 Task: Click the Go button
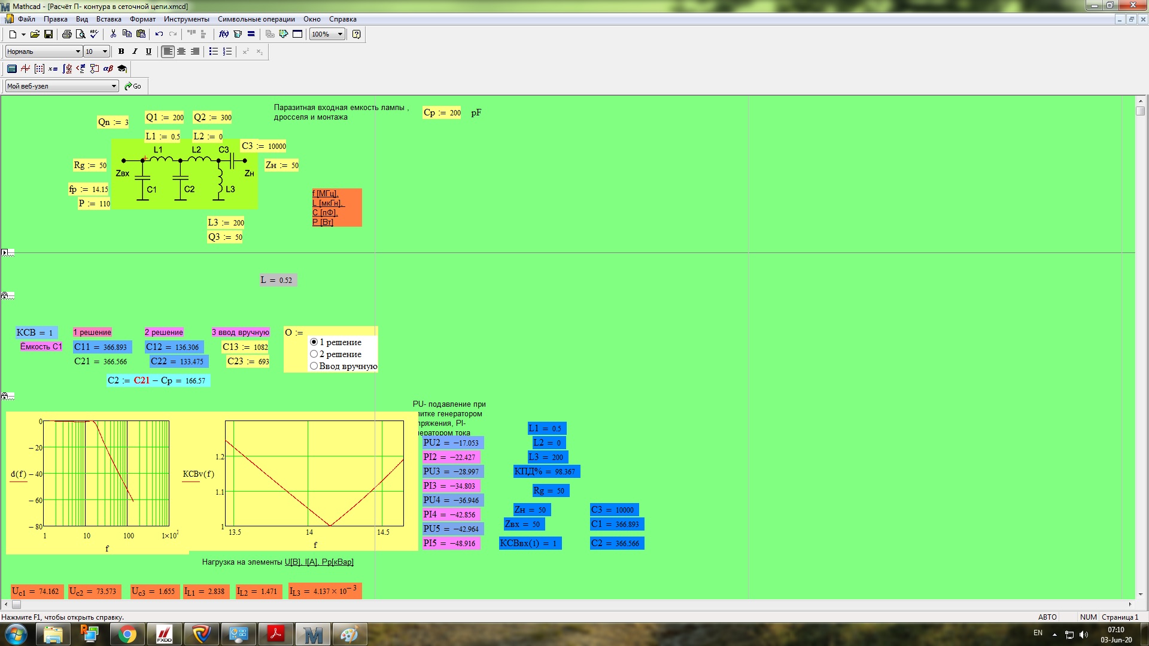(133, 86)
